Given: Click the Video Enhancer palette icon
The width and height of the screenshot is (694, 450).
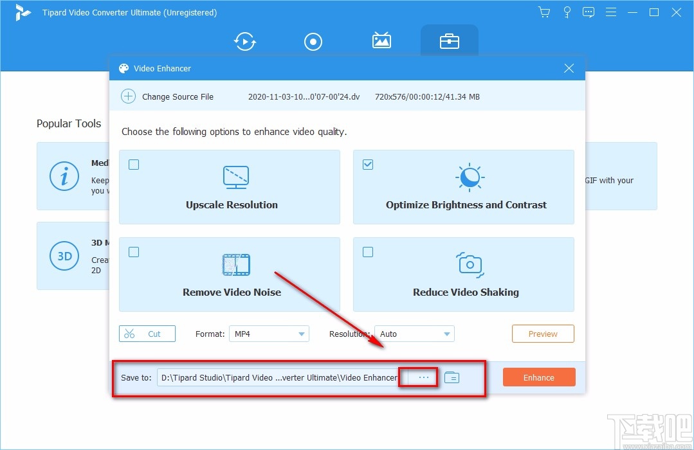Looking at the screenshot, I should (x=123, y=68).
